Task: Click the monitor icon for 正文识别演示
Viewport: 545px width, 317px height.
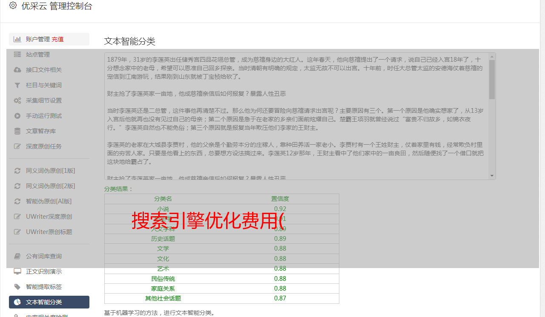Action: (x=17, y=271)
